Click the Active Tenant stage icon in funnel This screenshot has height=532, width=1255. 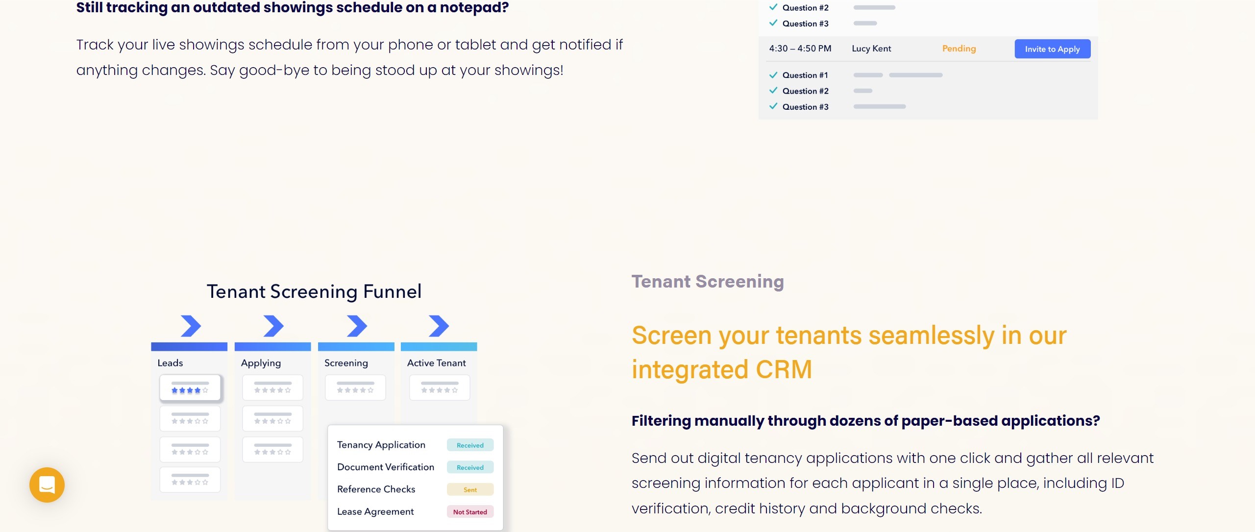point(438,326)
